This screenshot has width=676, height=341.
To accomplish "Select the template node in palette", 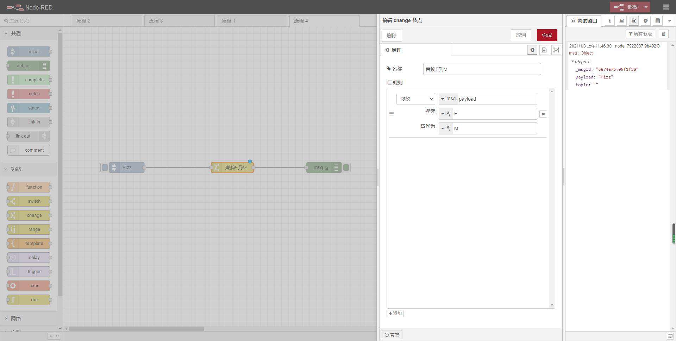I will 29,244.
